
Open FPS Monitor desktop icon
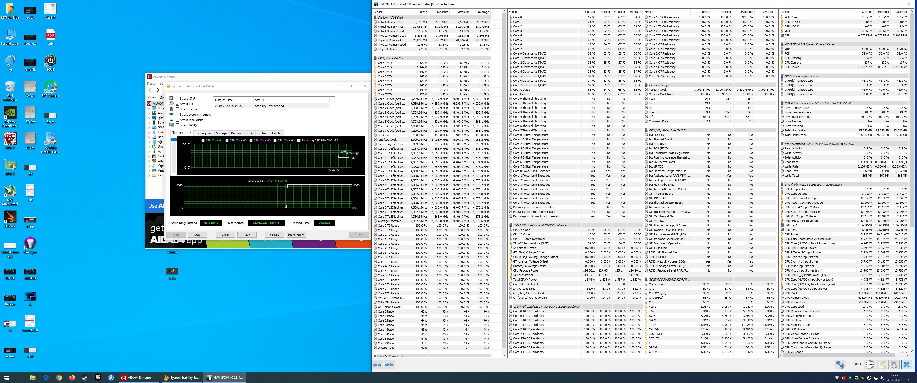coord(51,89)
